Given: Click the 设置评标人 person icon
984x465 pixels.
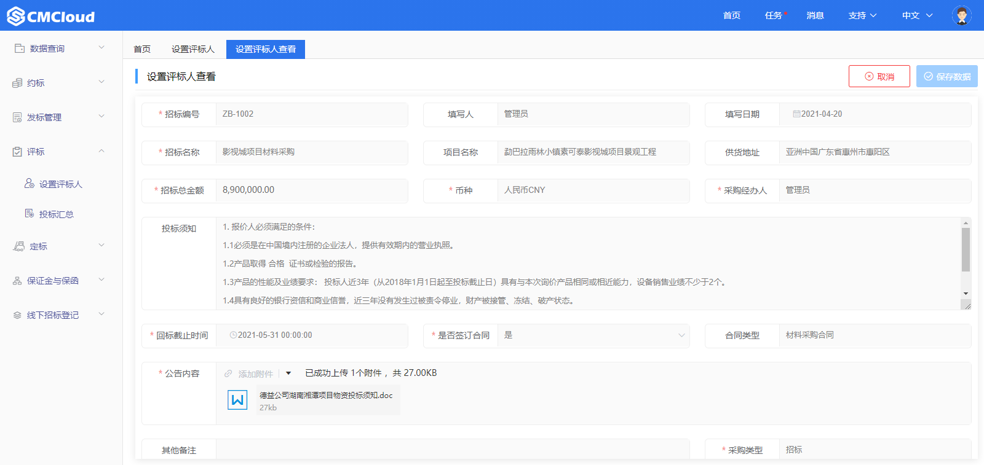Looking at the screenshot, I should click(30, 183).
